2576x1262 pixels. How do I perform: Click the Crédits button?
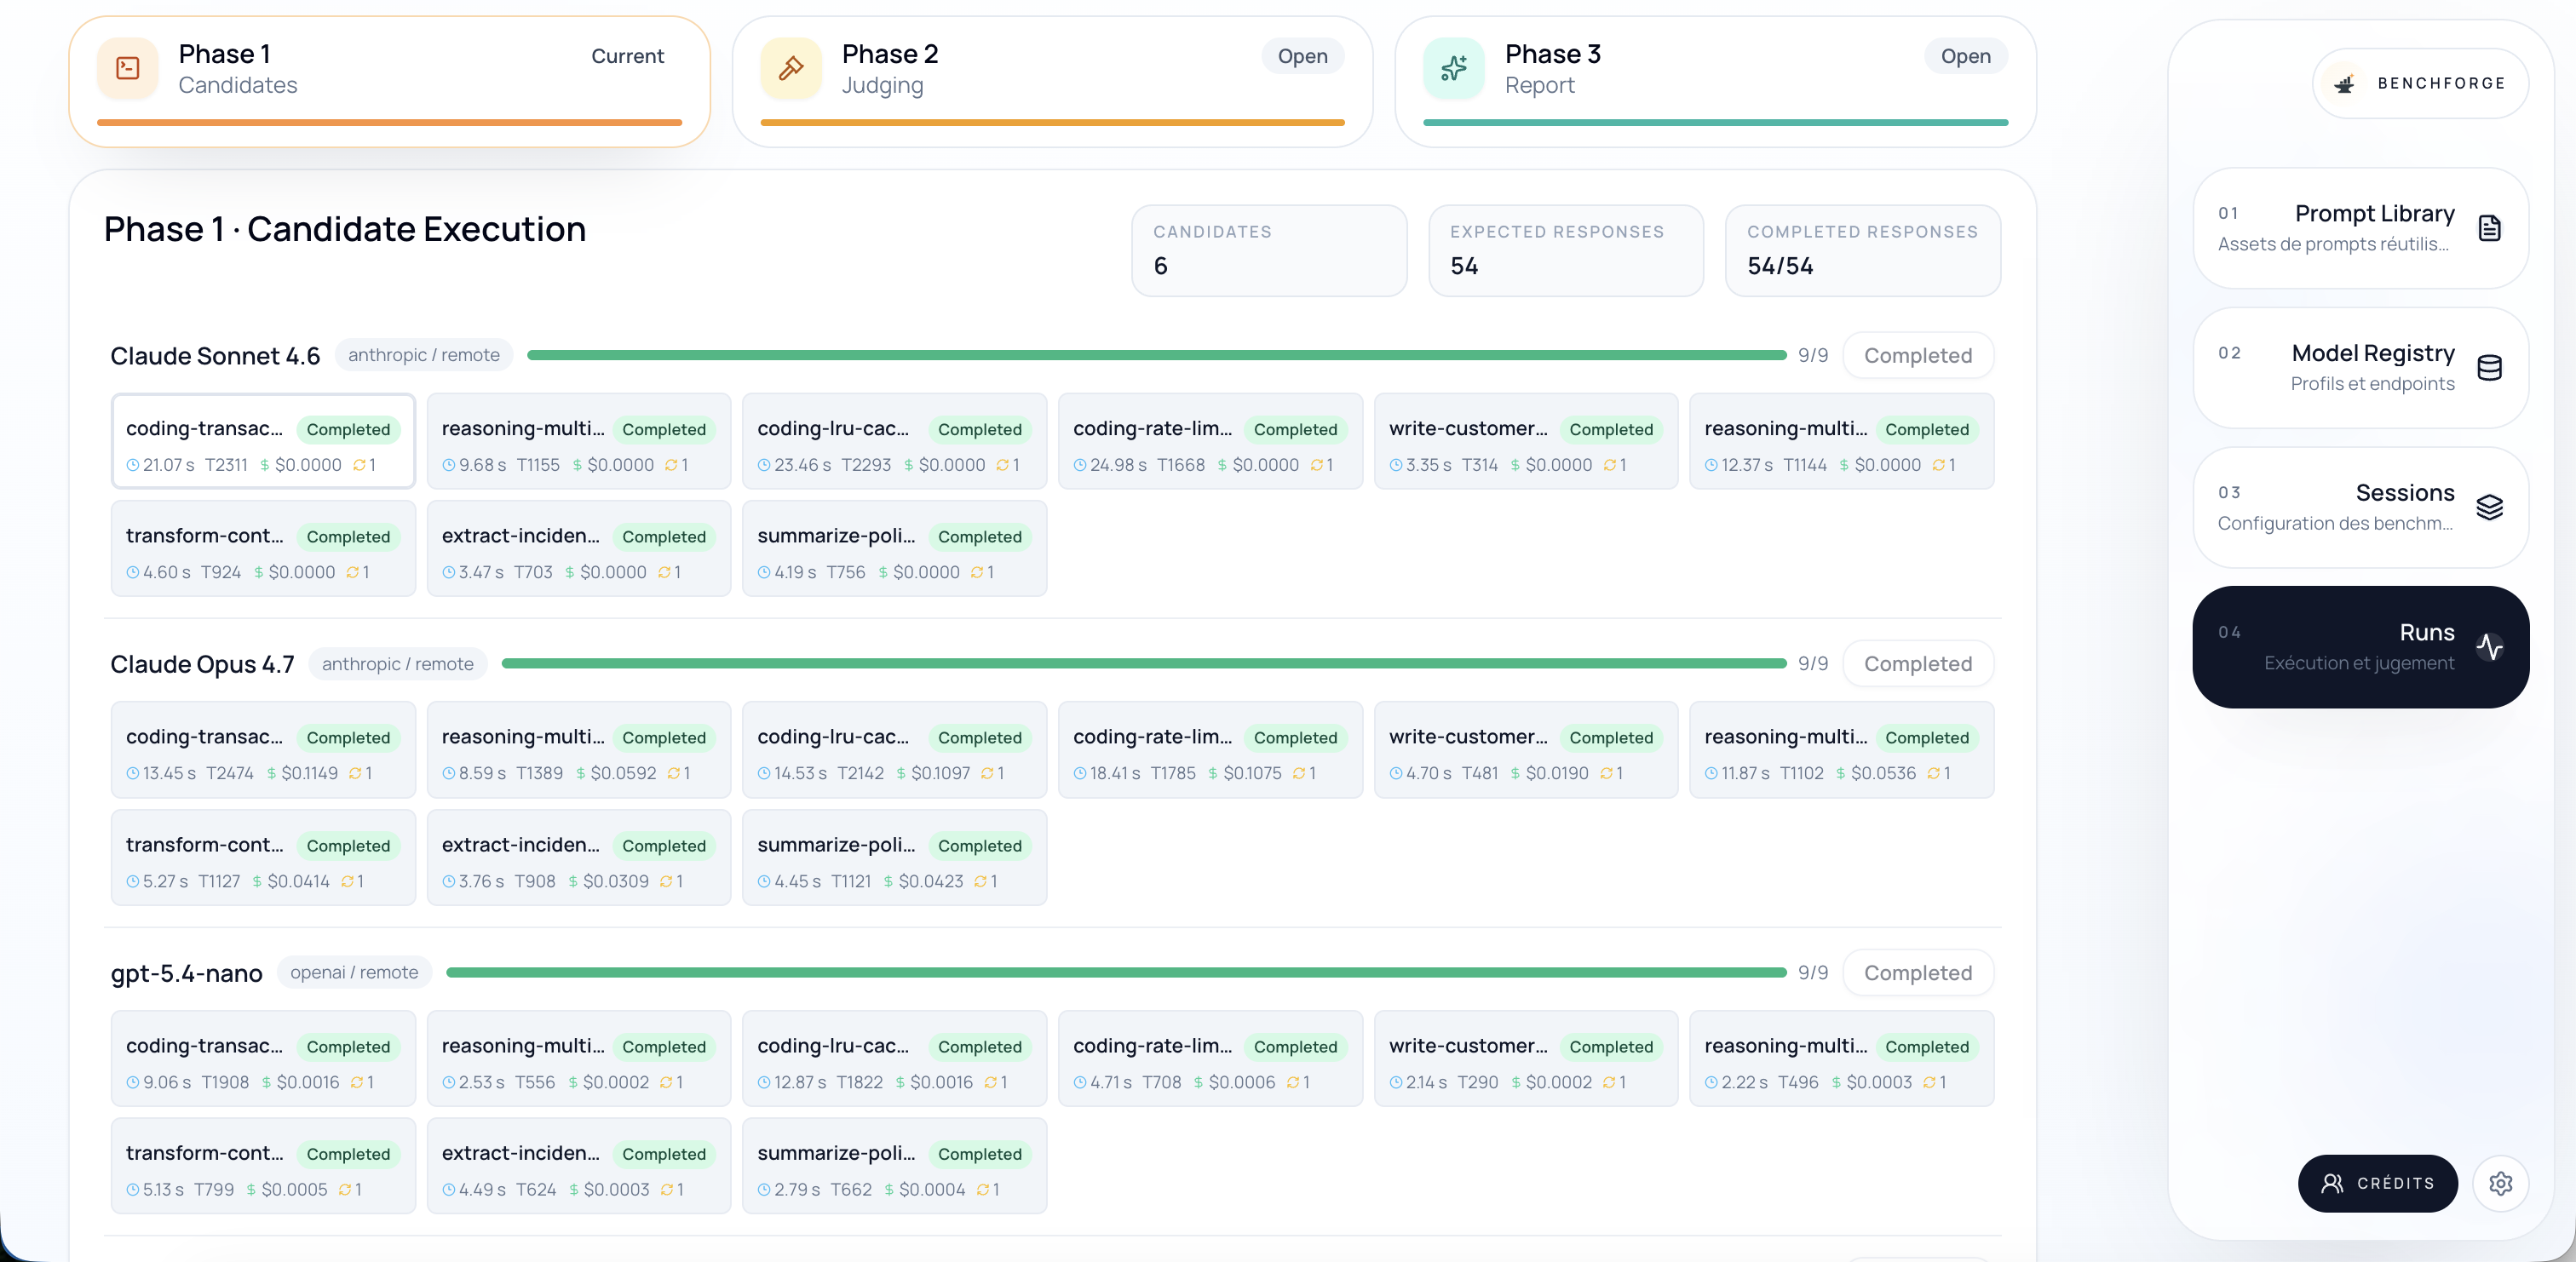(2377, 1183)
